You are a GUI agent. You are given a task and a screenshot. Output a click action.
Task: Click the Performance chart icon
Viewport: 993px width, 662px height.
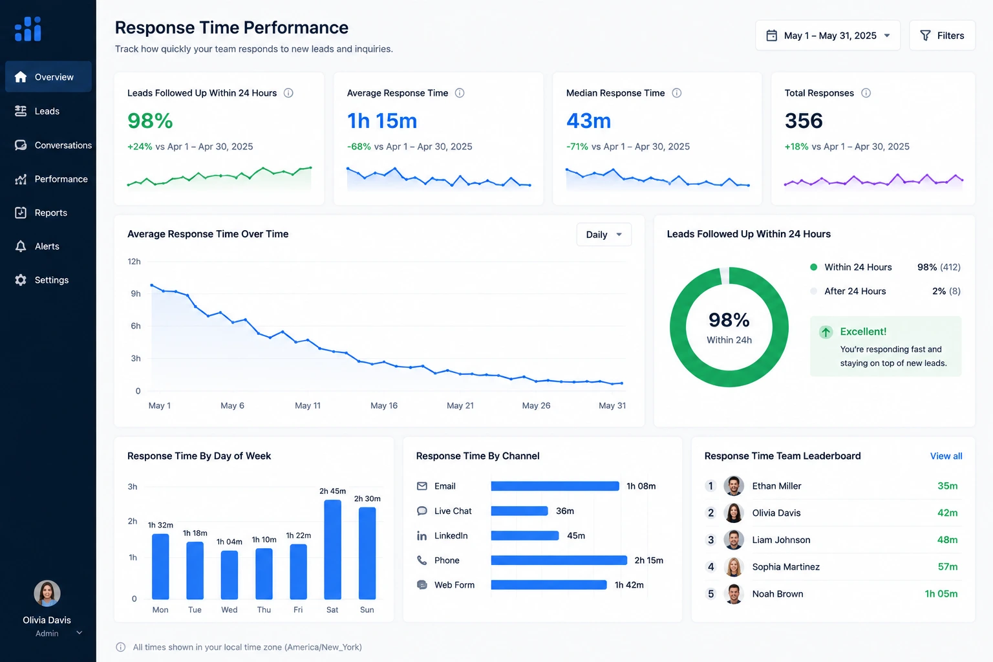click(x=21, y=179)
